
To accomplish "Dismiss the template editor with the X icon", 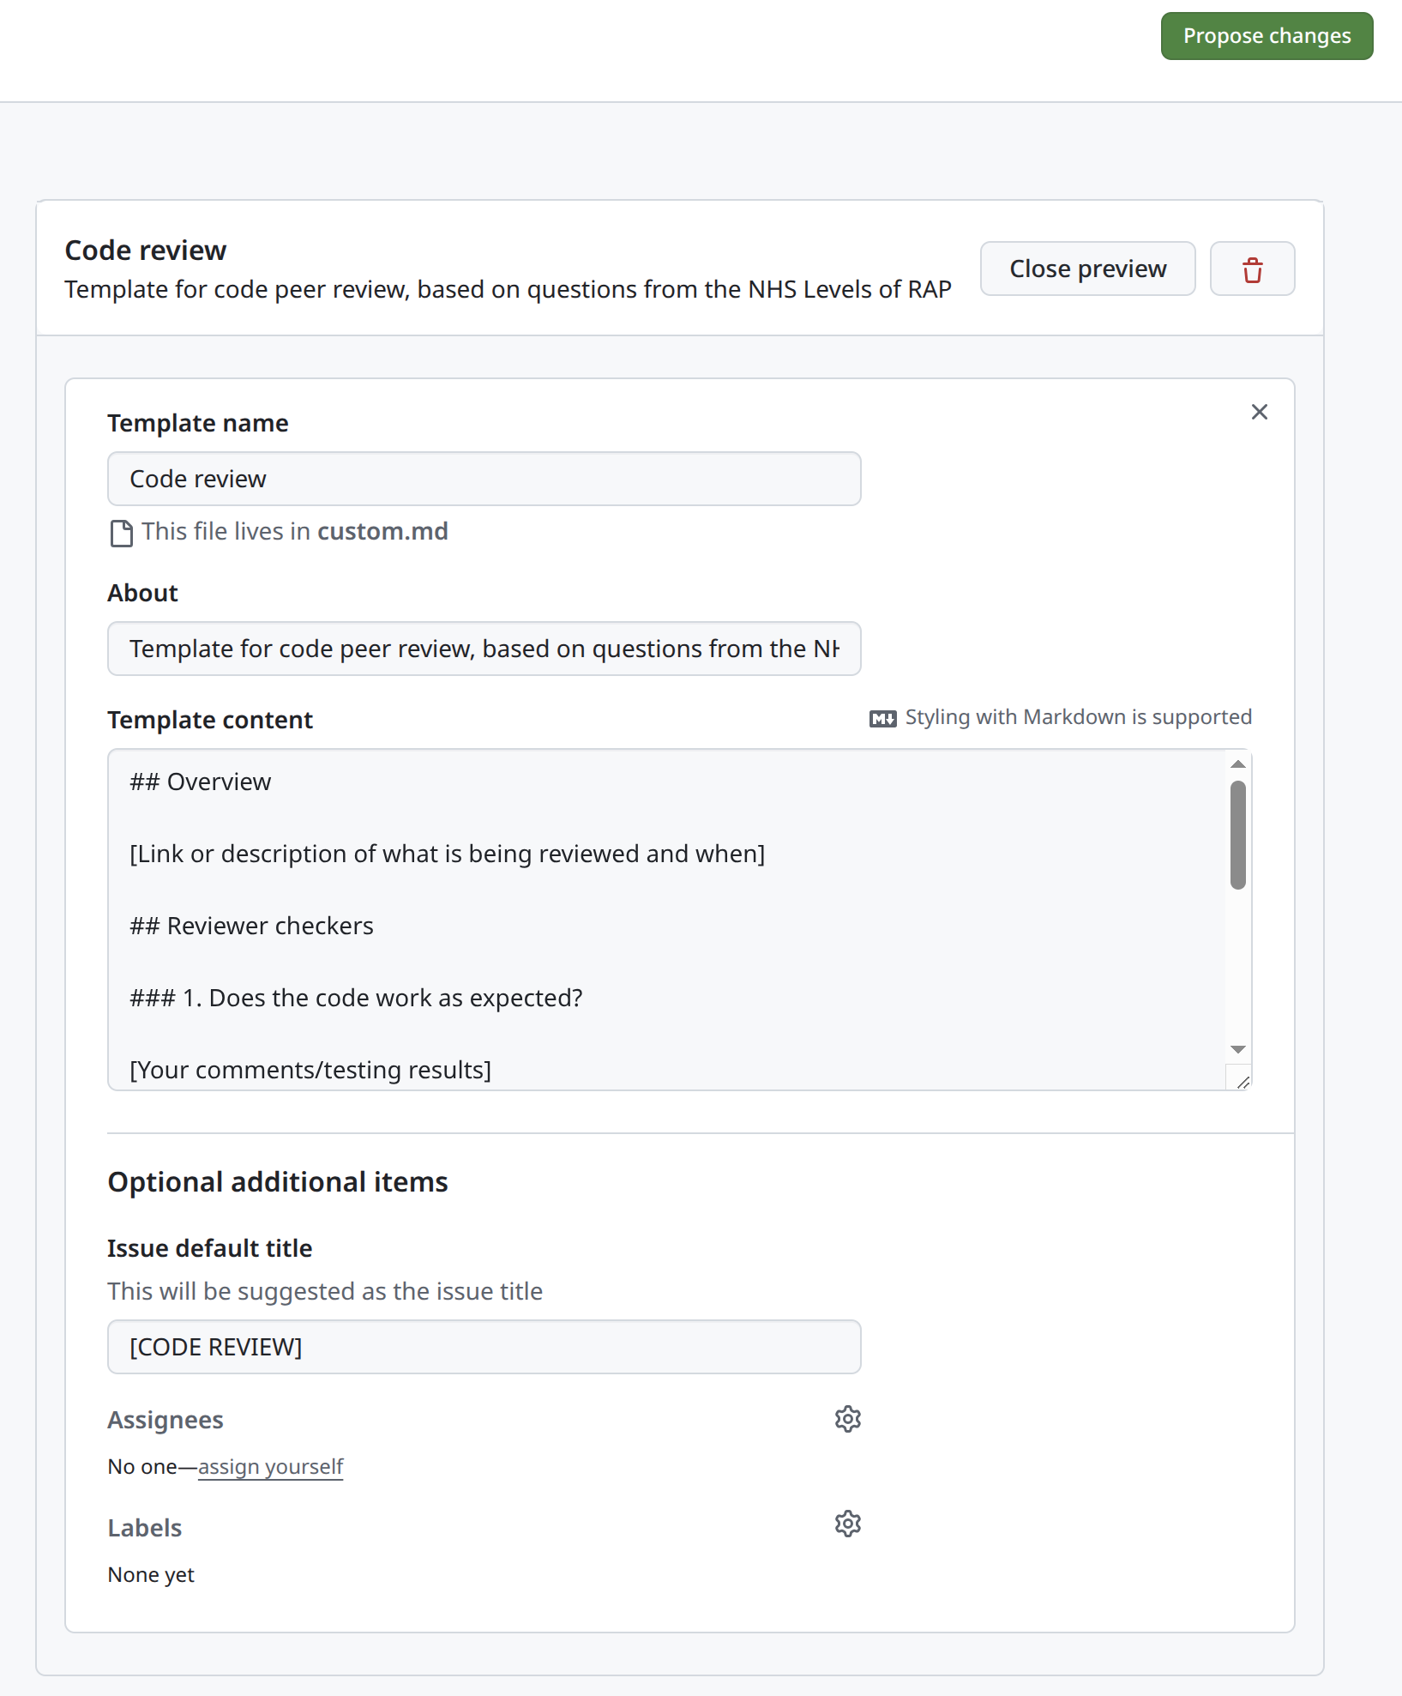I will coord(1259,413).
